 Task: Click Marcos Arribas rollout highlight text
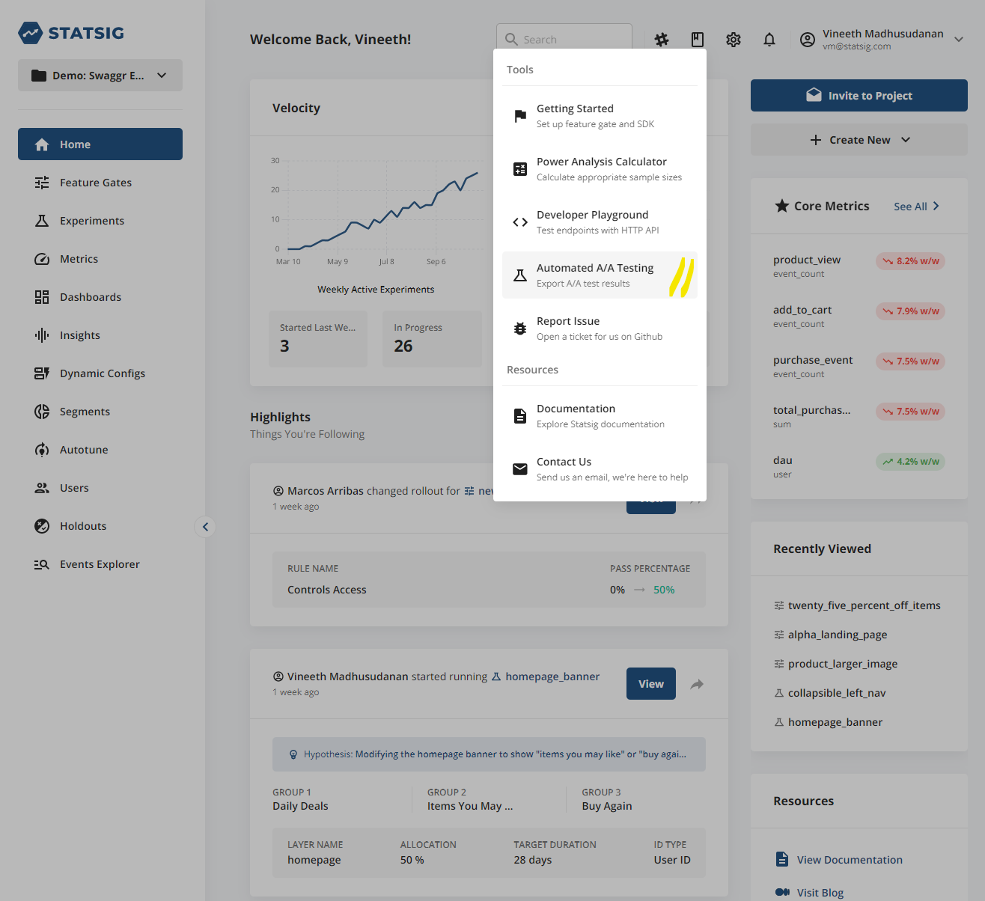(373, 491)
